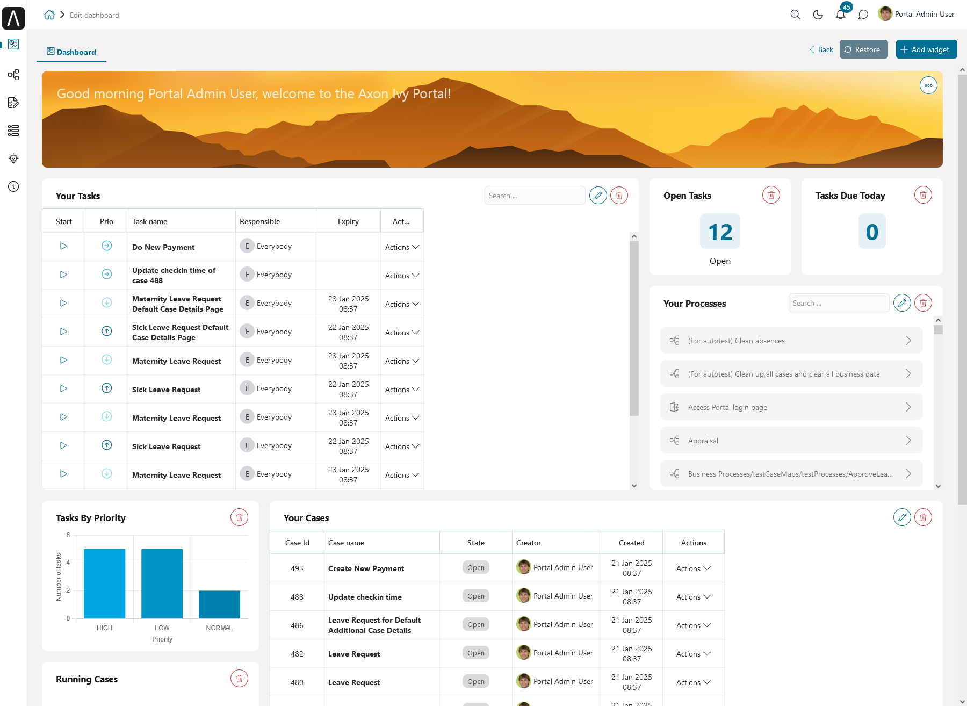Viewport: 967px width, 706px height.
Task: Edit the Your Processes widget
Action: [902, 303]
